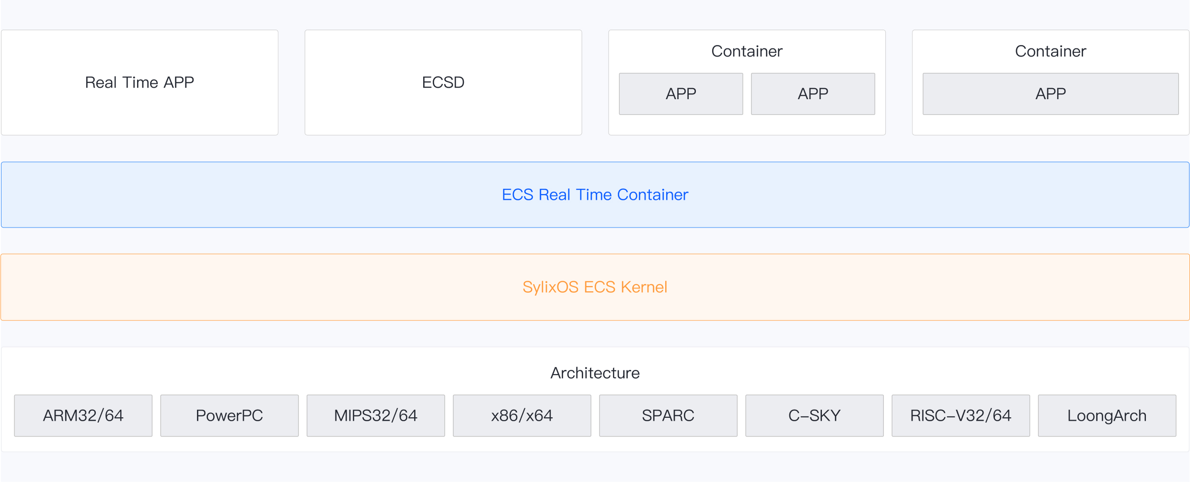Select the ECSD block
The image size is (1190, 482).
pyautogui.click(x=443, y=82)
